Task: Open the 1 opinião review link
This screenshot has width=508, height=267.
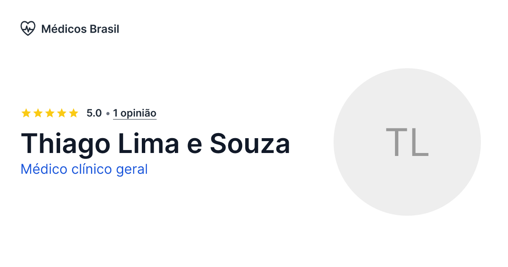Action: pos(135,113)
